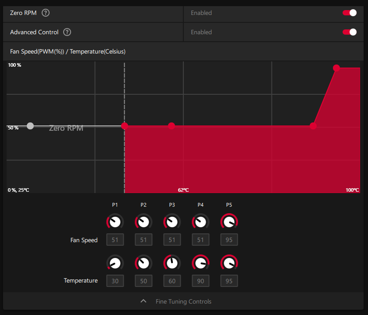The image size is (368, 315).
Task: Click the P3 Temperature dial
Action: point(172,263)
